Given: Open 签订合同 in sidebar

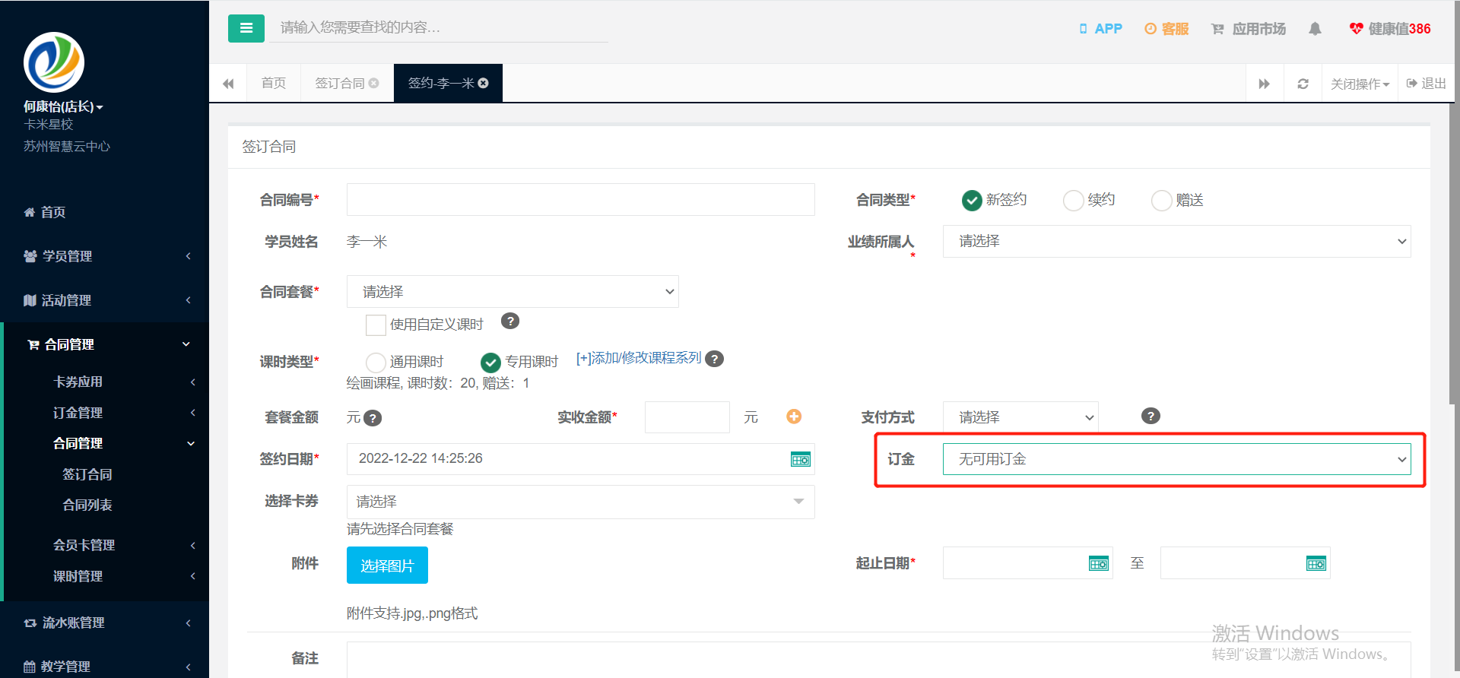Looking at the screenshot, I should (x=87, y=474).
